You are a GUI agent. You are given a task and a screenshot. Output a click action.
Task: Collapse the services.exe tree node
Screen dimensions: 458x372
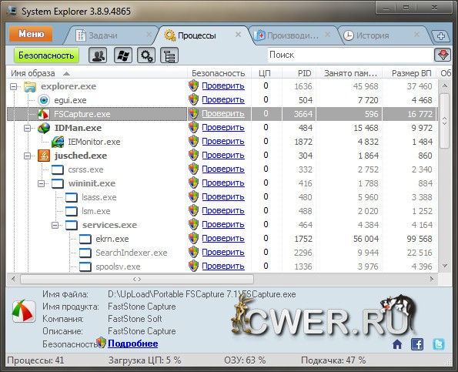pyautogui.click(x=55, y=225)
